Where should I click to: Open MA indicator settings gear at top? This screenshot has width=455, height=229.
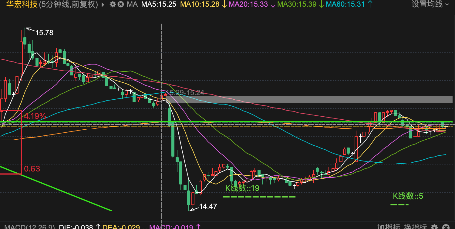point(113,5)
